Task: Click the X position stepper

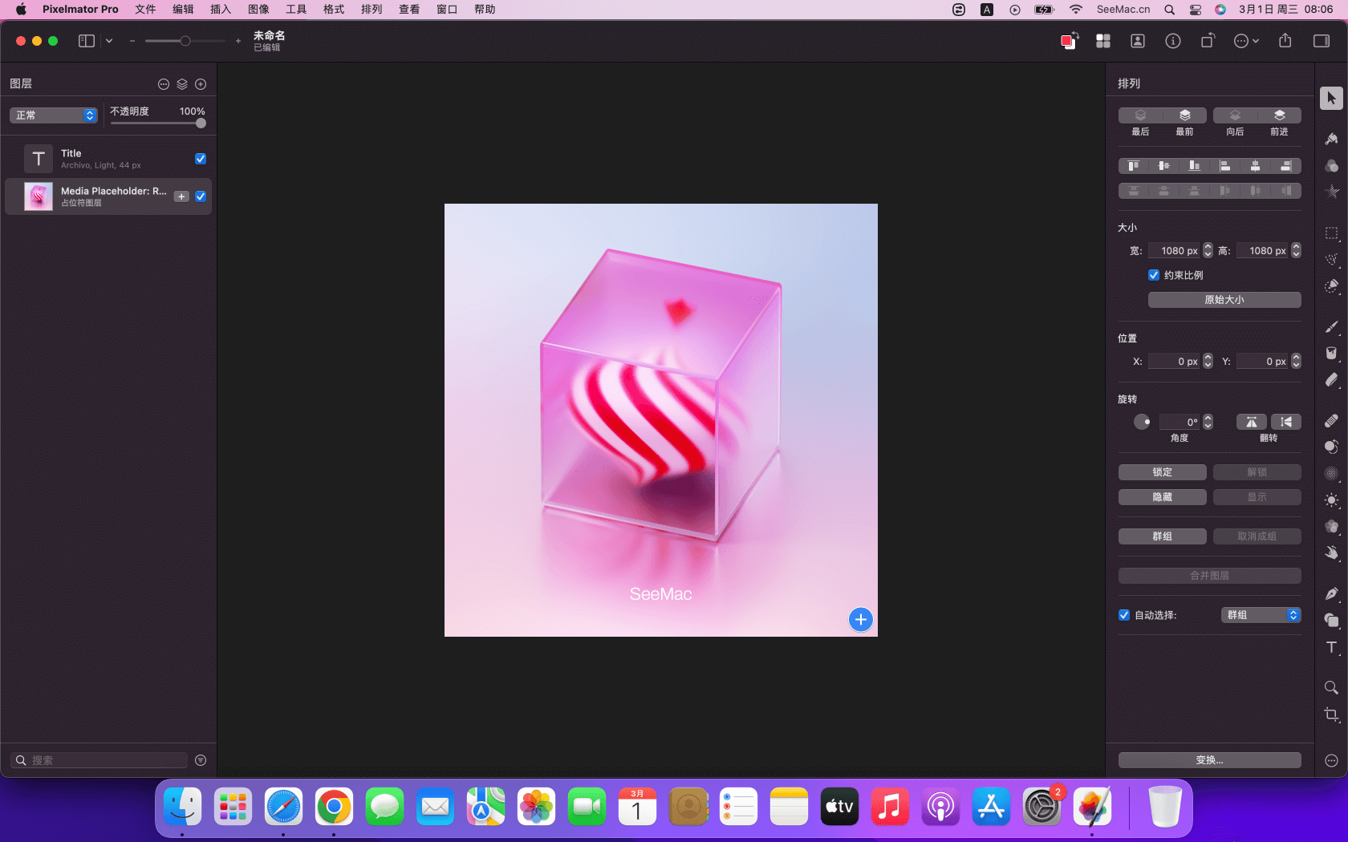Action: pos(1208,362)
